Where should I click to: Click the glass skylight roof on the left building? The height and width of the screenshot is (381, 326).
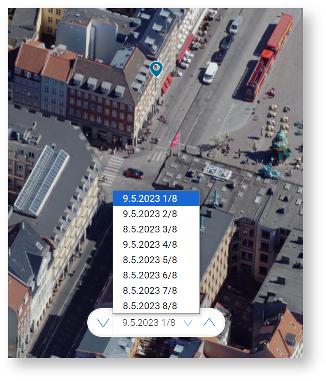(x=41, y=178)
